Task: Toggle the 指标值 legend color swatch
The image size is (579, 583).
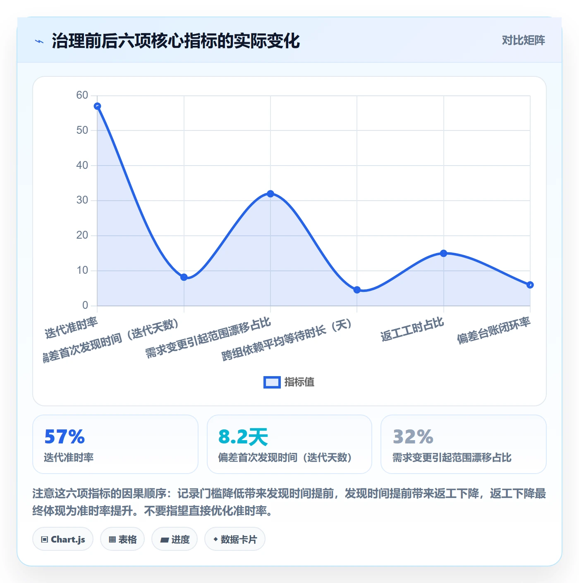Action: point(272,382)
